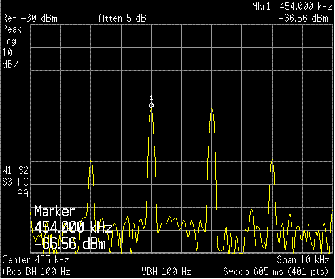Click the 10 dB/ scale indicator

tap(10, 59)
